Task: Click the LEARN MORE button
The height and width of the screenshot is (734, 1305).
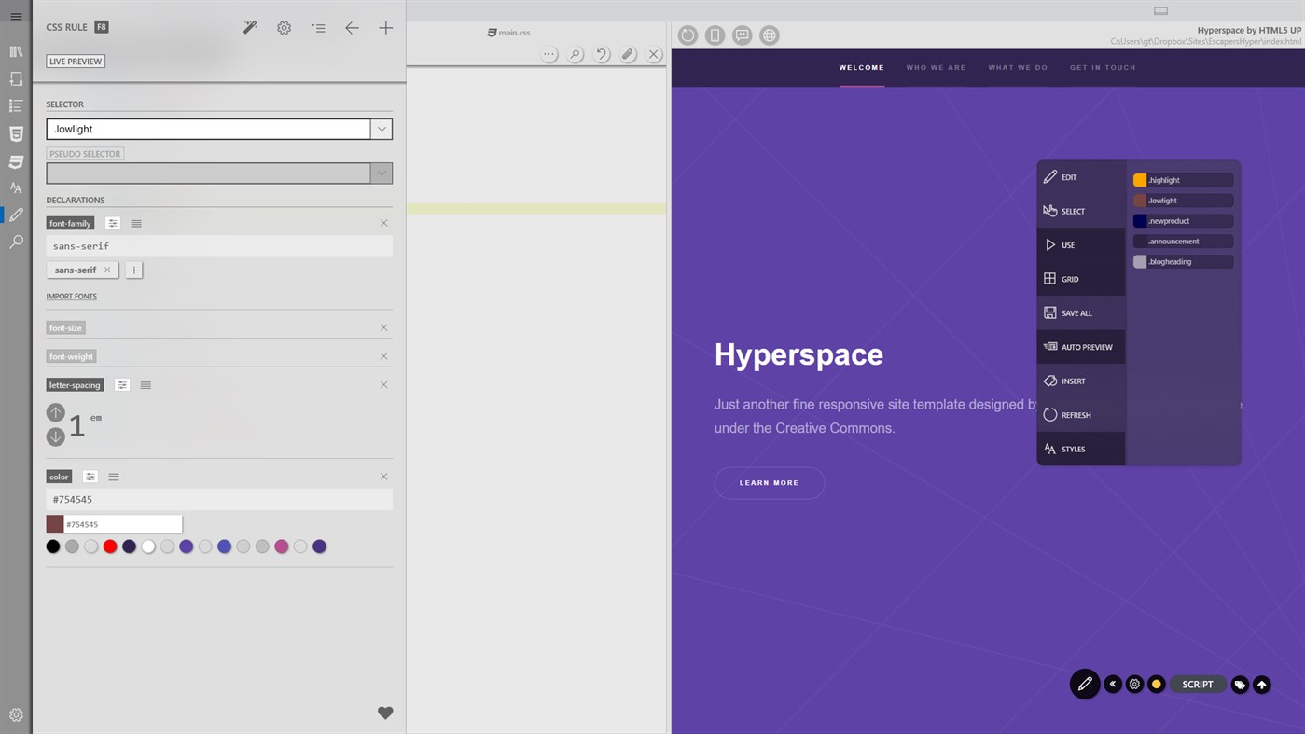Action: [x=770, y=483]
